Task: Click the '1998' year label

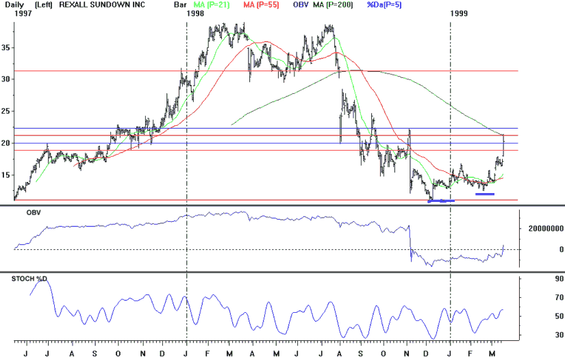Action: tap(195, 14)
